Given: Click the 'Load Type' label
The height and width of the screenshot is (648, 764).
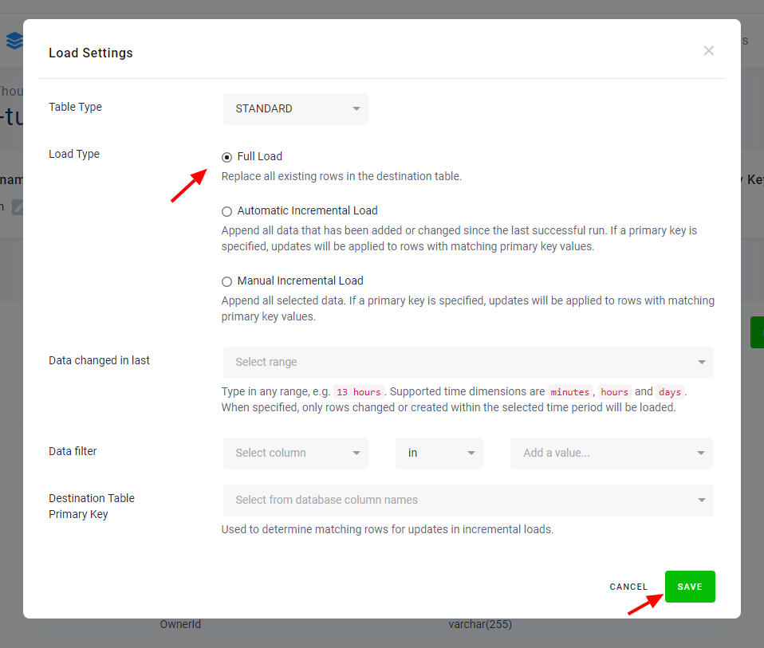Looking at the screenshot, I should 74,155.
